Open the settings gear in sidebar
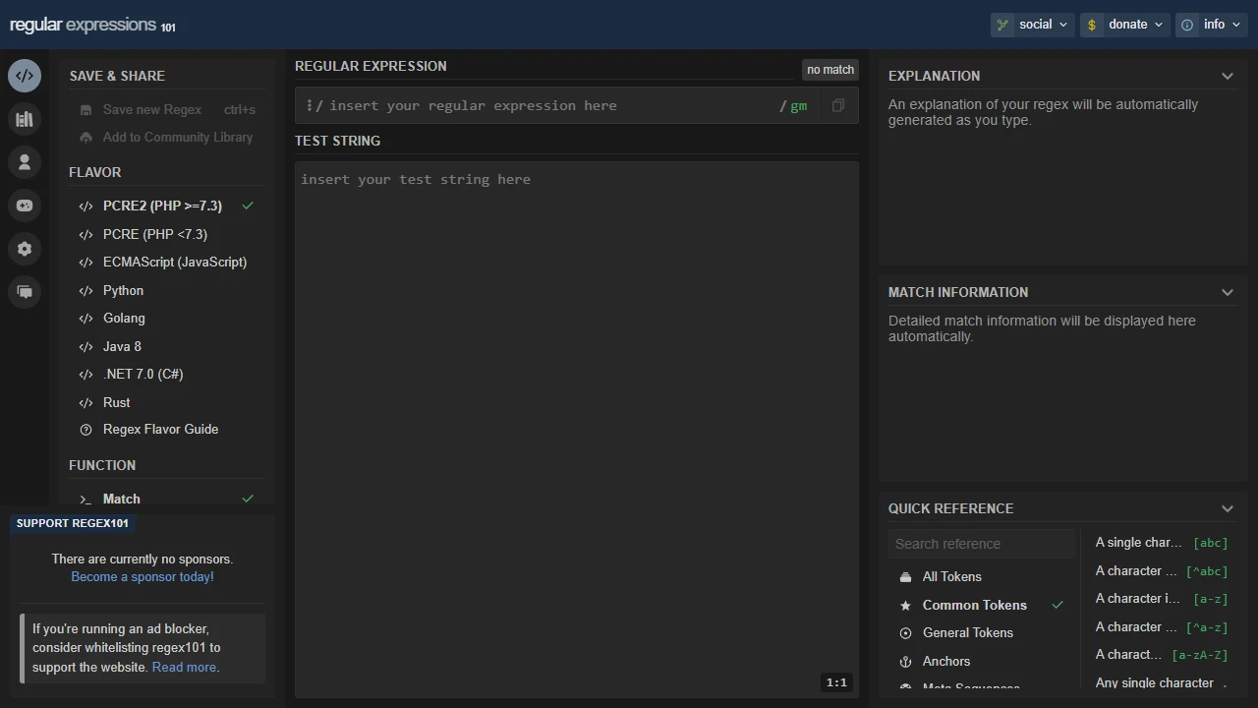1258x708 pixels. pos(24,248)
